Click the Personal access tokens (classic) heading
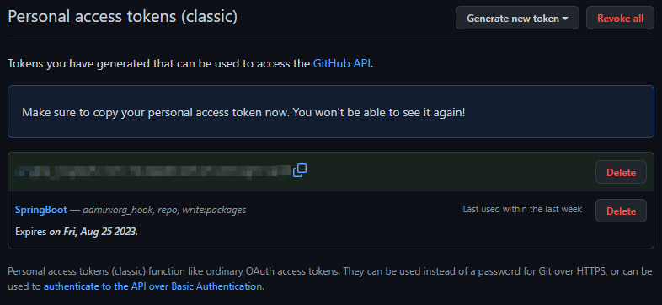Image resolution: width=662 pixels, height=305 pixels. (x=122, y=17)
